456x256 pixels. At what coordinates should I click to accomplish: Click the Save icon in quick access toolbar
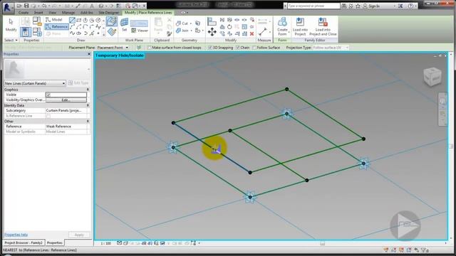[26, 6]
